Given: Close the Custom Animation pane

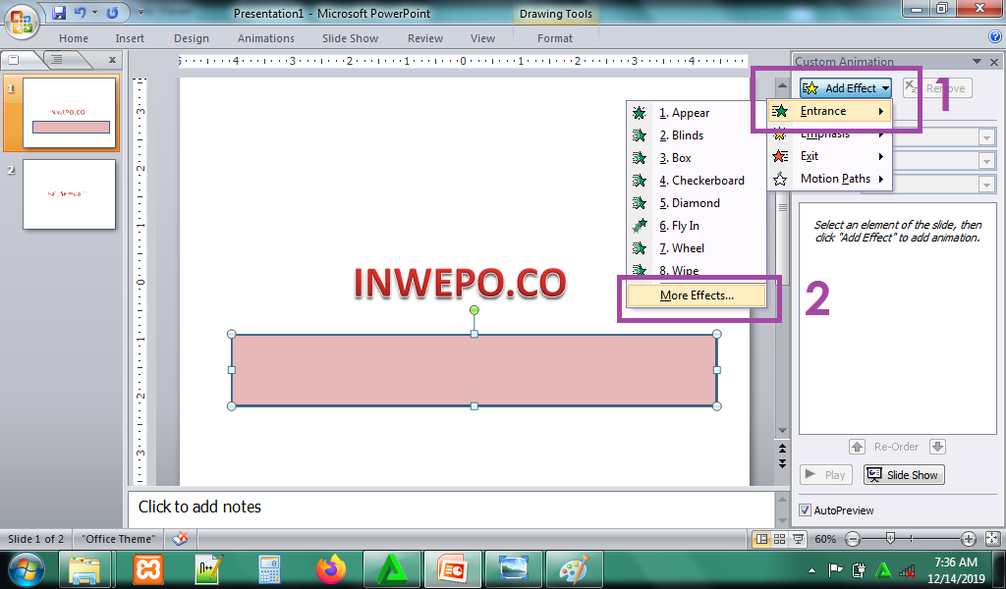Looking at the screenshot, I should (x=994, y=62).
